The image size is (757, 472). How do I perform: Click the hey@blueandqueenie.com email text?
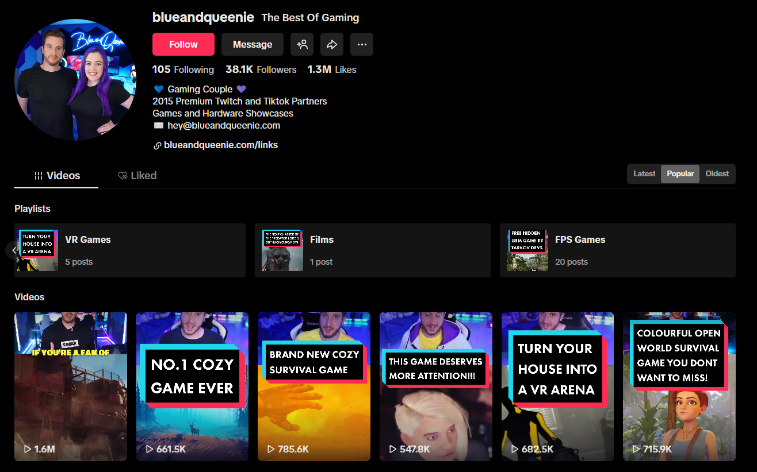(x=224, y=125)
